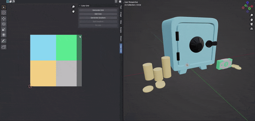Open the Scopes sidebar tab
The height and width of the screenshot is (121, 255).
(x=121, y=30)
